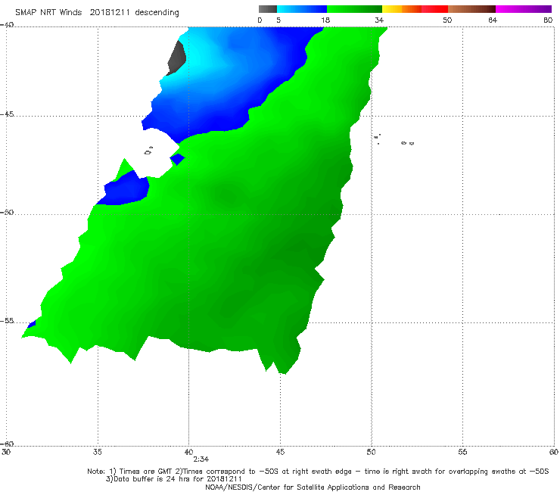Viewport: 560px width, 492px height.
Task: Click the "3)Data buffer is 24 hrs" note
Action: tap(174, 479)
